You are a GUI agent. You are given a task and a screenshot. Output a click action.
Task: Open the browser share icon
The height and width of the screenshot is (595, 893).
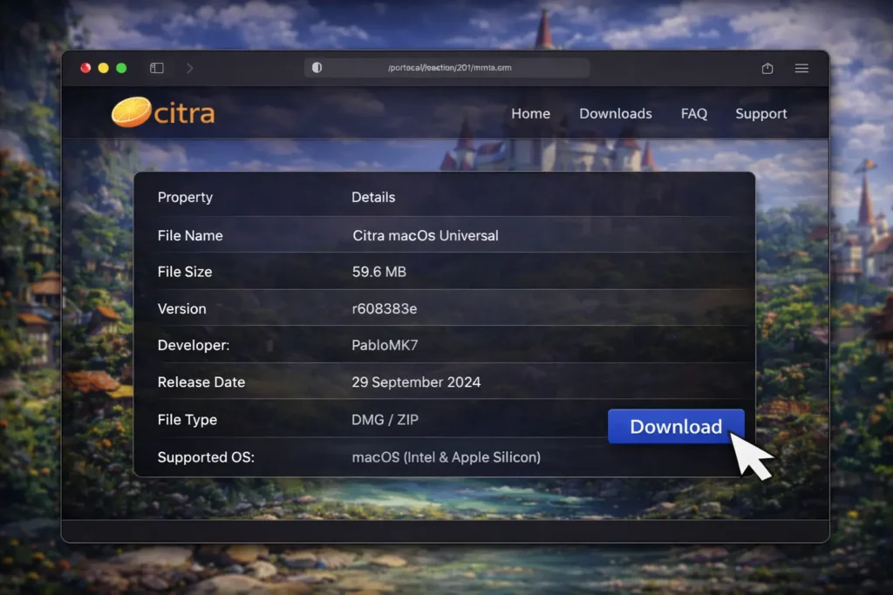click(x=767, y=67)
